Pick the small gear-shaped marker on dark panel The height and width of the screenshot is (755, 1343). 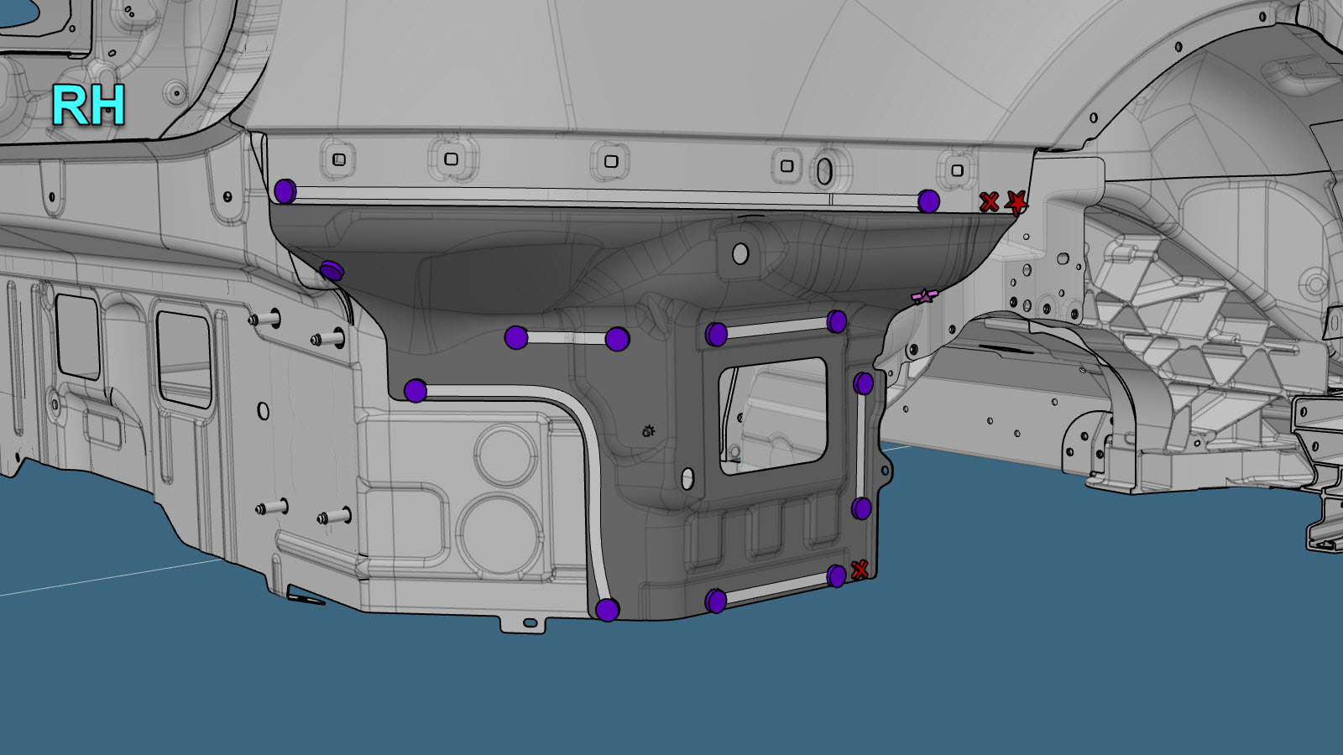(648, 431)
